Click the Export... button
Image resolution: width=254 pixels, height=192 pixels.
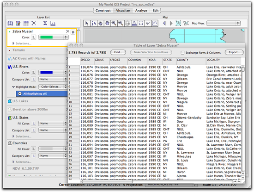tap(234, 52)
